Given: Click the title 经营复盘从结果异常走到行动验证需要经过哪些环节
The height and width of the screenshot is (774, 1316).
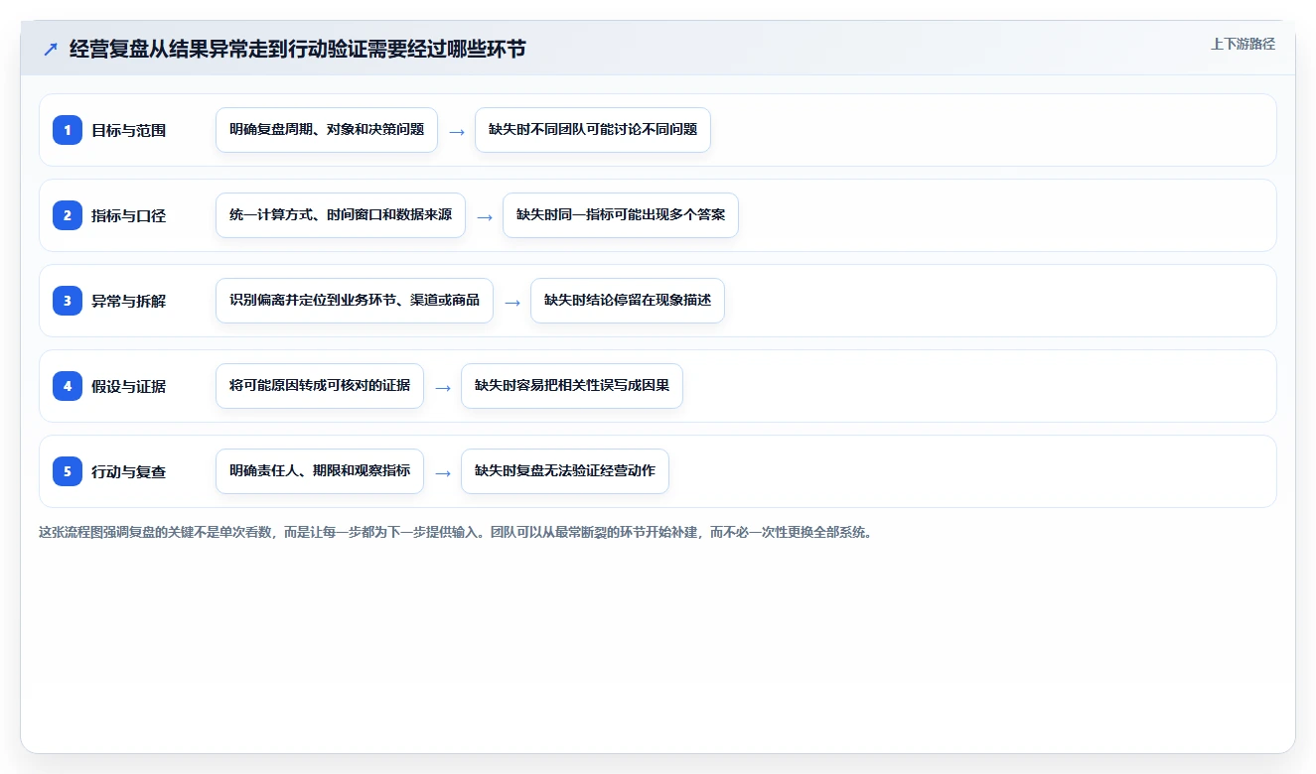Looking at the screenshot, I should (297, 50).
